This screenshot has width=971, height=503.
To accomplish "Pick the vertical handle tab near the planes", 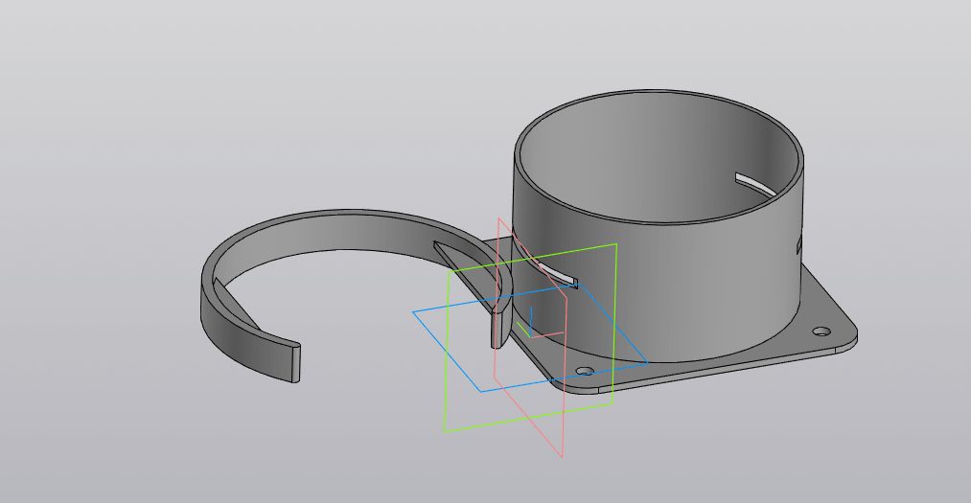I will click(x=498, y=326).
